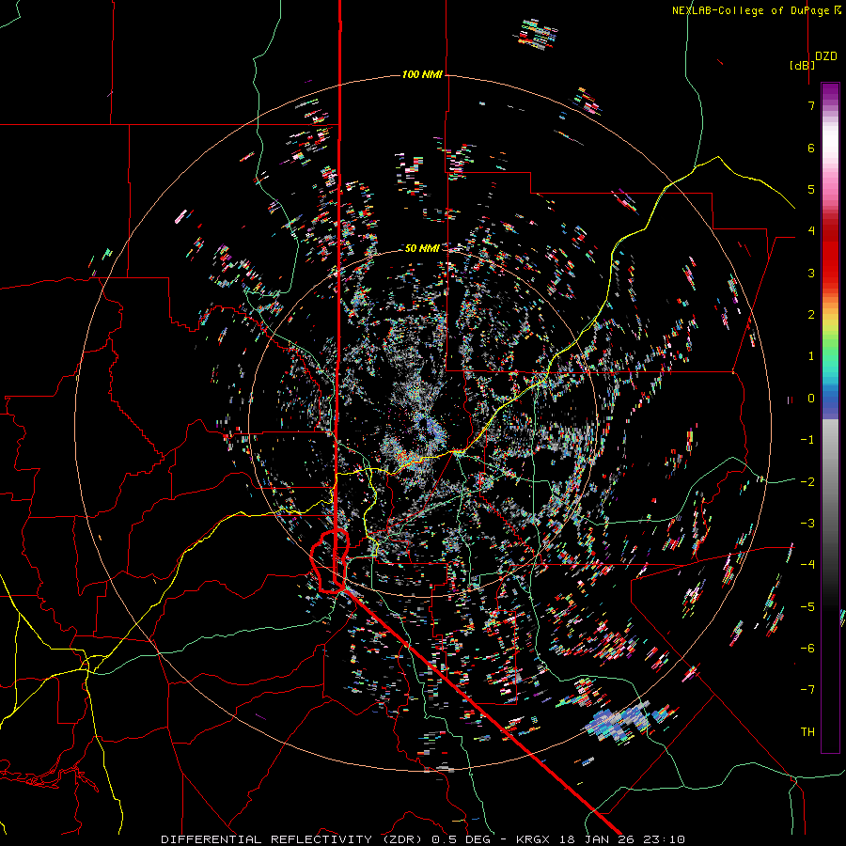The width and height of the screenshot is (846, 846).
Task: Select the DZD product label above the colorbar
Action: click(826, 56)
